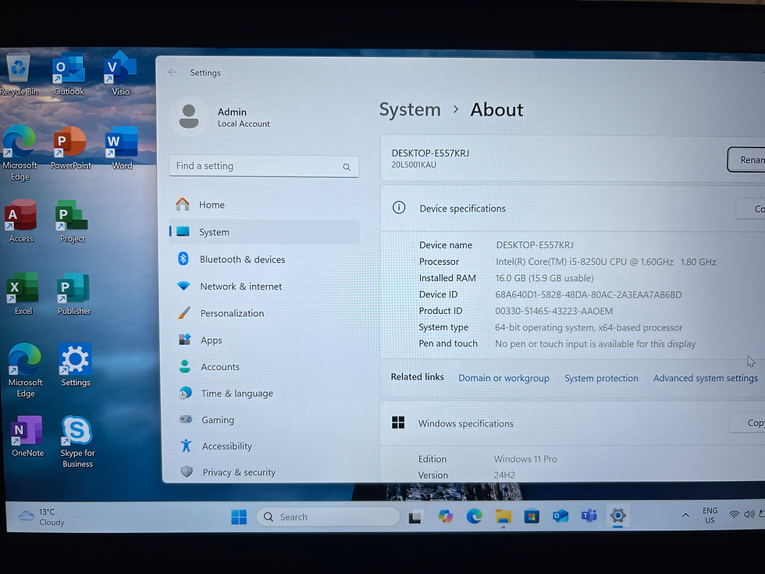Open the Windows Start button
Screen dimensions: 765x574
pos(239,517)
